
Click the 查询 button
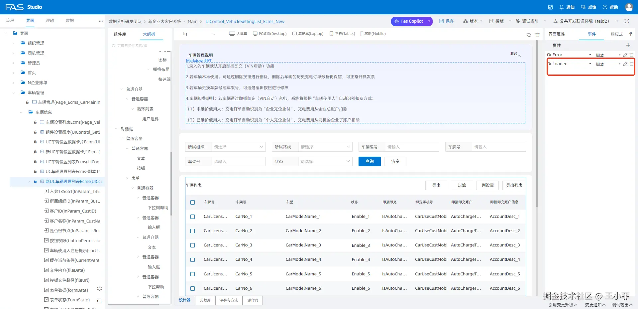point(370,161)
